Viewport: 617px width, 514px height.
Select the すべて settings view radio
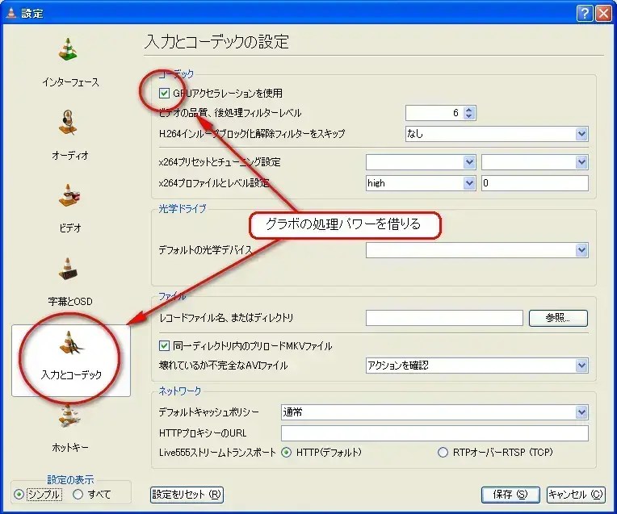click(78, 495)
